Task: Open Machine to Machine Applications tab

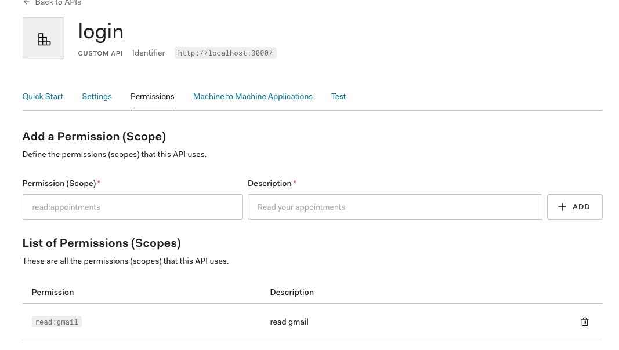Action: point(253,97)
